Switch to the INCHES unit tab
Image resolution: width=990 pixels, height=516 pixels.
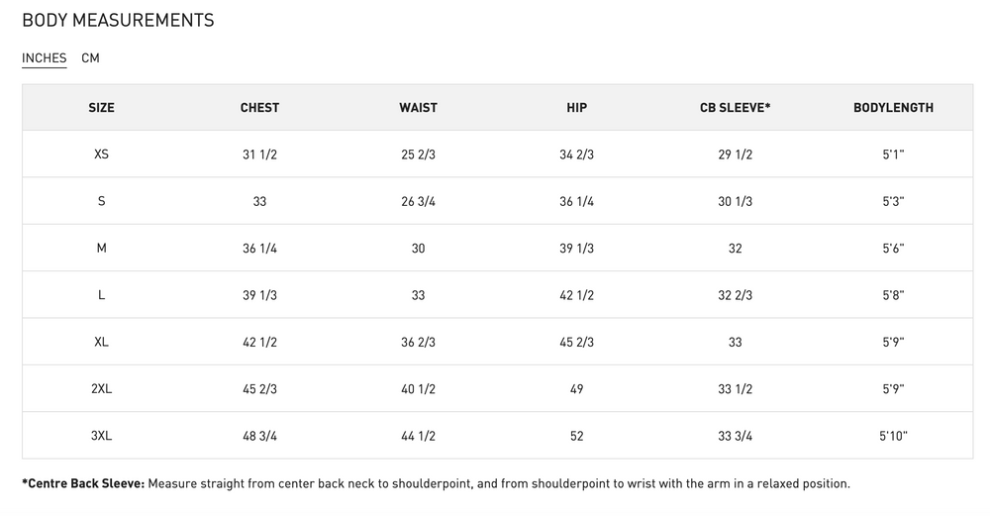point(45,58)
